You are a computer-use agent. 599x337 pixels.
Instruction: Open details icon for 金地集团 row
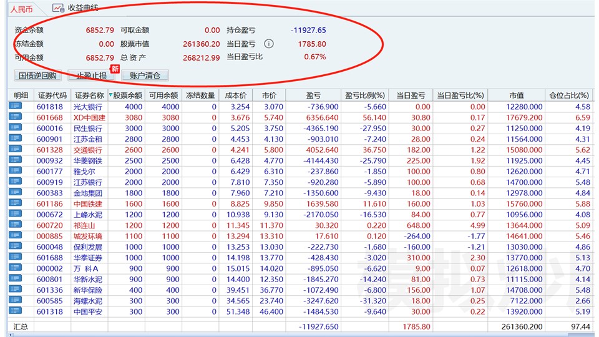click(15, 192)
